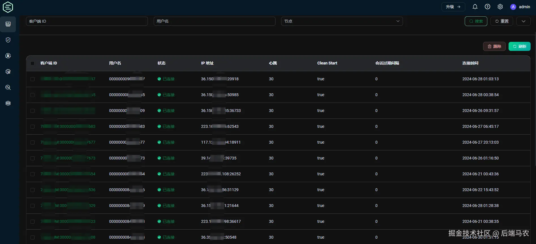Open client ID link ending in 7673
Viewport: 536px width, 244px height.
(68, 158)
